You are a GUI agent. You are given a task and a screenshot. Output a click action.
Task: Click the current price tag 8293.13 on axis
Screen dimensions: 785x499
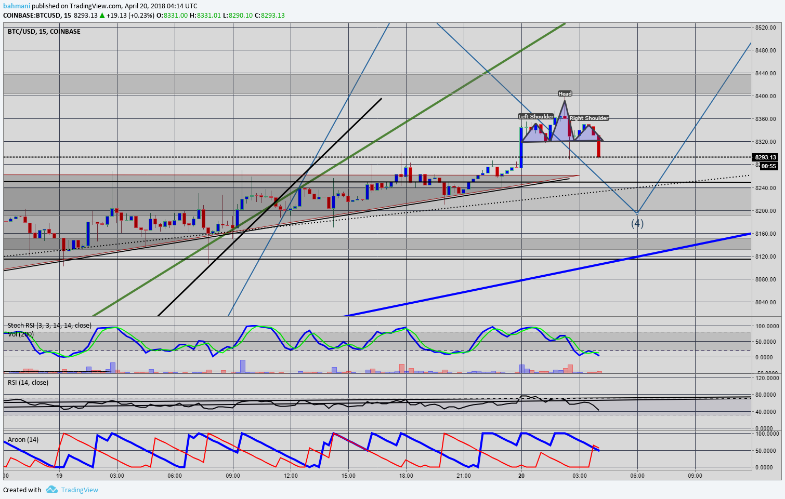pos(766,157)
